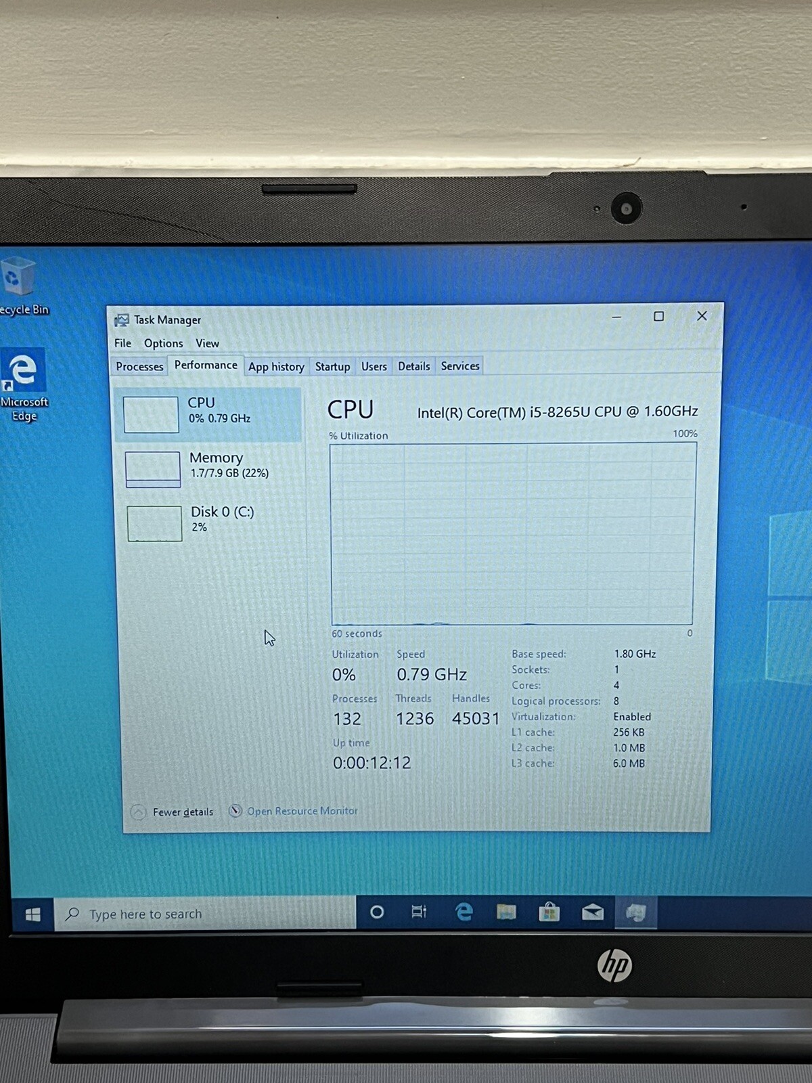Open the Details tab
The image size is (812, 1083).
413,366
